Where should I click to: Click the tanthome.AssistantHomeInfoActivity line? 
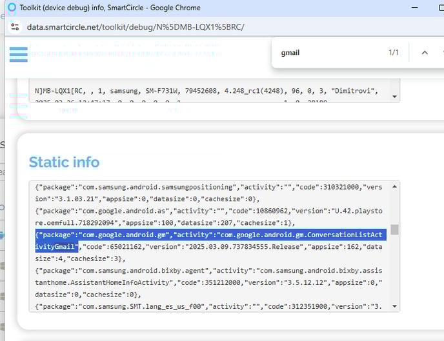point(208,283)
